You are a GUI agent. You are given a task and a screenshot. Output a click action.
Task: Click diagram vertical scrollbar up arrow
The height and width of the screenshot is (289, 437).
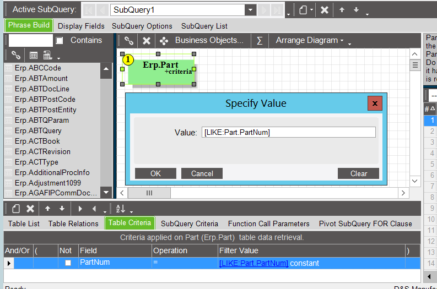415,54
